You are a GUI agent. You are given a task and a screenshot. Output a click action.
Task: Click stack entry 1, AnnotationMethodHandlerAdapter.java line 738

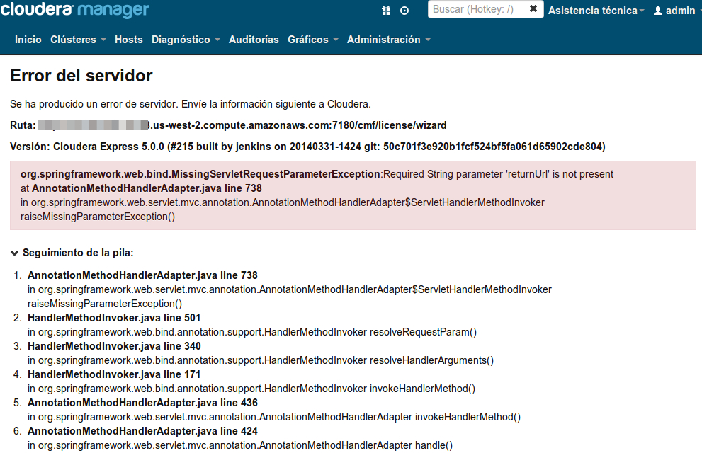(142, 275)
